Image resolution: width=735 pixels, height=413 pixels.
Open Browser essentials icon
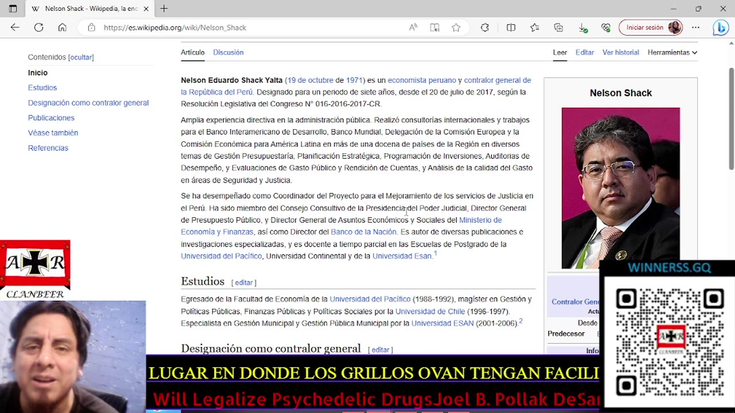[606, 28]
